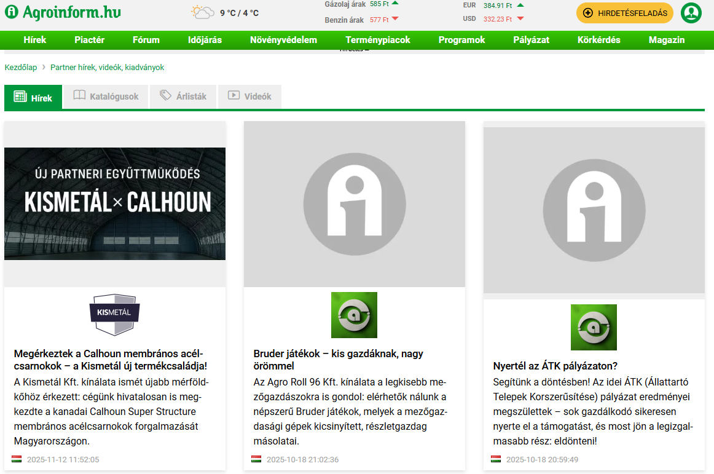Screen dimensions: 714x474
Task: Open the Piactér menu
Action: click(x=89, y=40)
